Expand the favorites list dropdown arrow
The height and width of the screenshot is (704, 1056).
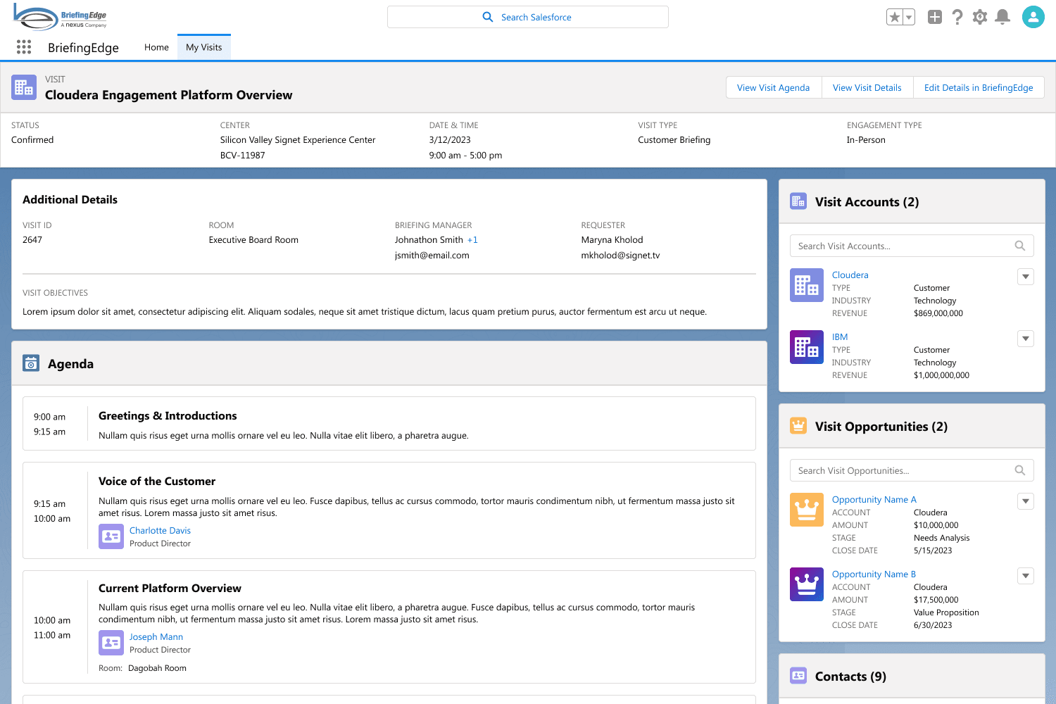tap(909, 17)
